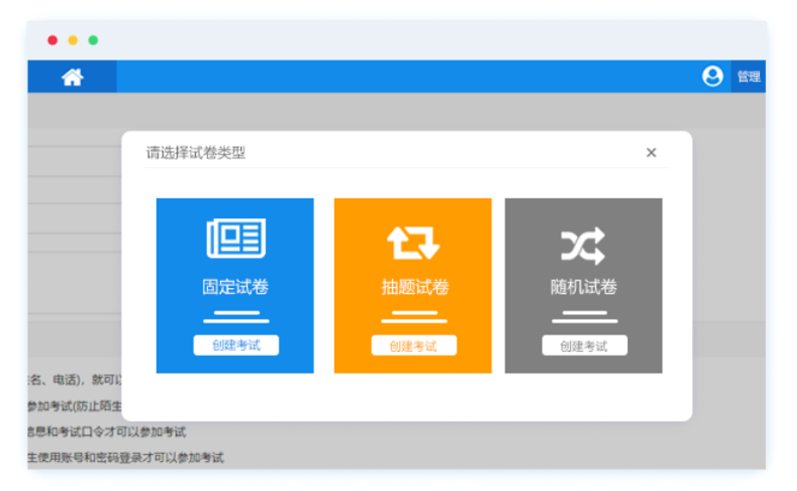Click background text about 账号和密码登录
This screenshot has width=797, height=491.
click(126, 457)
